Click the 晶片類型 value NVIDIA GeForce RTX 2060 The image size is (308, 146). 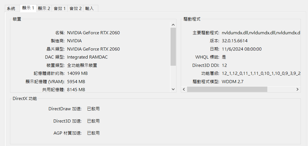tap(93, 49)
